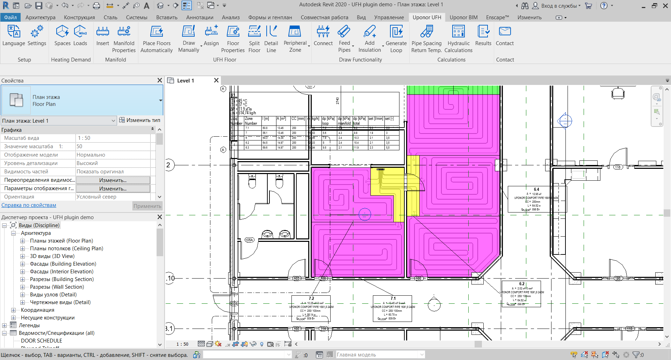Toggle select links in status bar
Image resolution: width=671 pixels, height=360 pixels.
574,355
